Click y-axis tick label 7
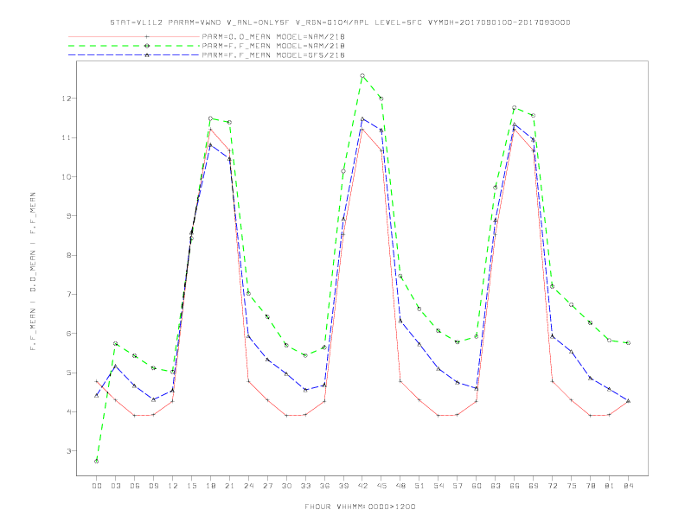Screen dimensions: 685x529 pyautogui.click(x=68, y=294)
